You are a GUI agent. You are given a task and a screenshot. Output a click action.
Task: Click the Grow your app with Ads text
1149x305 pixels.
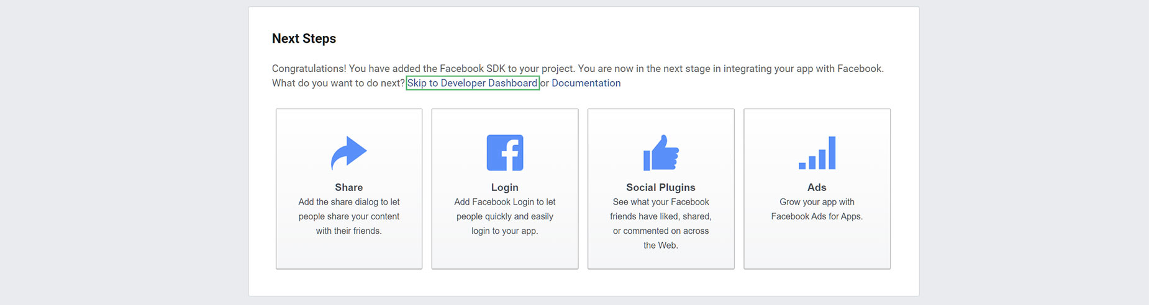(x=817, y=209)
